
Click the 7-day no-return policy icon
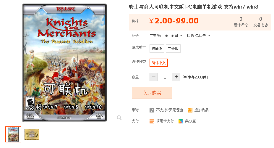tap(152, 110)
